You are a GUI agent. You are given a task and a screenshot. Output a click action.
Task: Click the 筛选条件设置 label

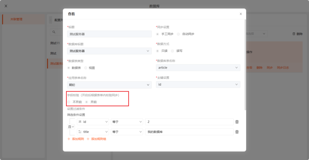[x=76, y=115]
